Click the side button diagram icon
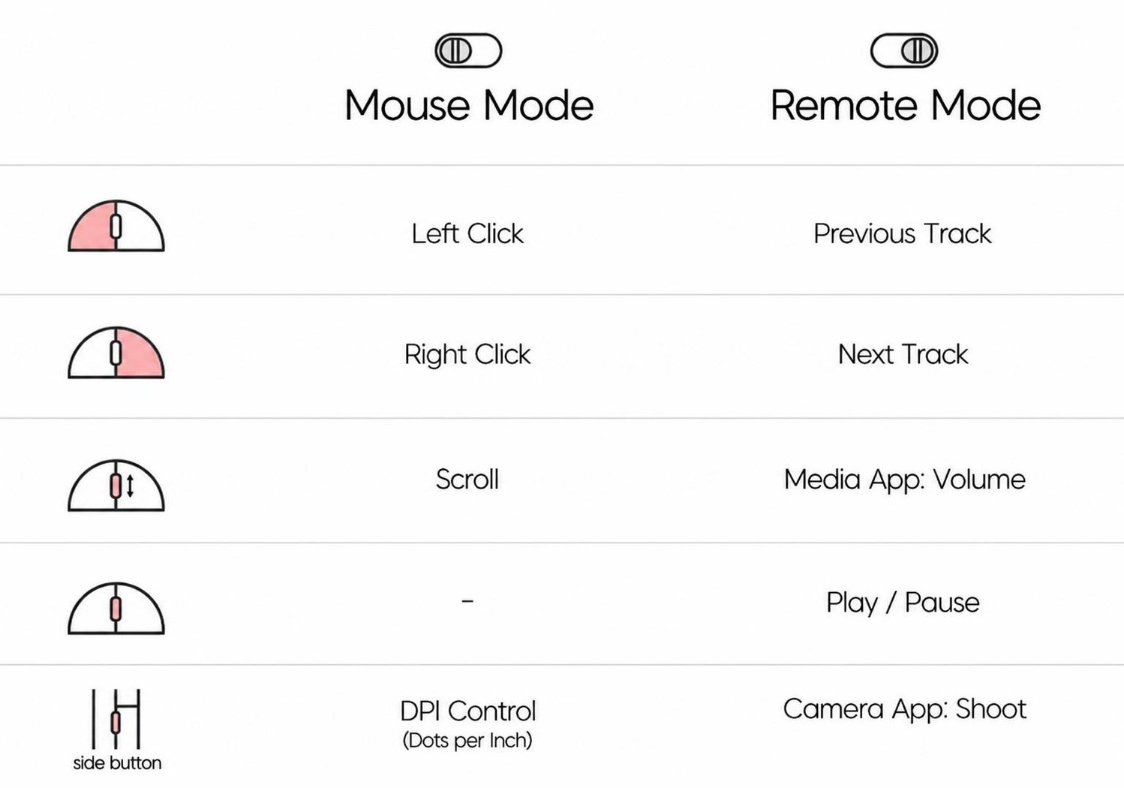The height and width of the screenshot is (788, 1124). point(116,719)
